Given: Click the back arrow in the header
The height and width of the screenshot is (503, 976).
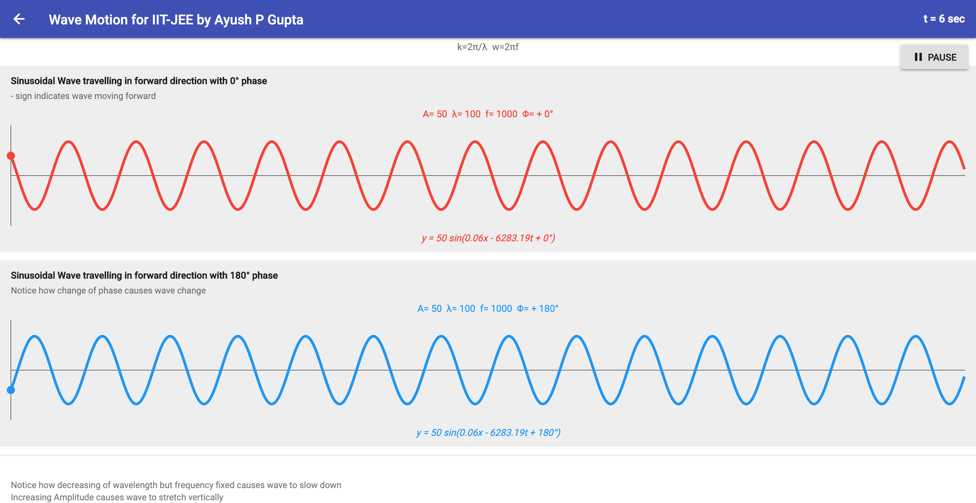Looking at the screenshot, I should click(x=20, y=19).
